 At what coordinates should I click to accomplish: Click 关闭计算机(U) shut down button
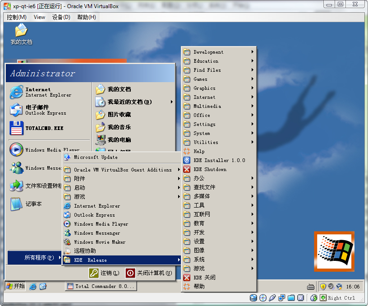point(149,273)
